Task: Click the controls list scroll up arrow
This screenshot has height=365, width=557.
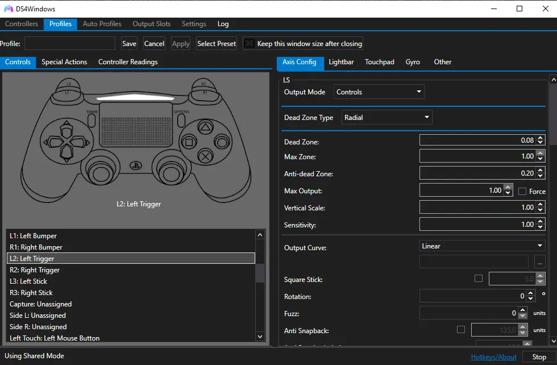Action: point(260,235)
